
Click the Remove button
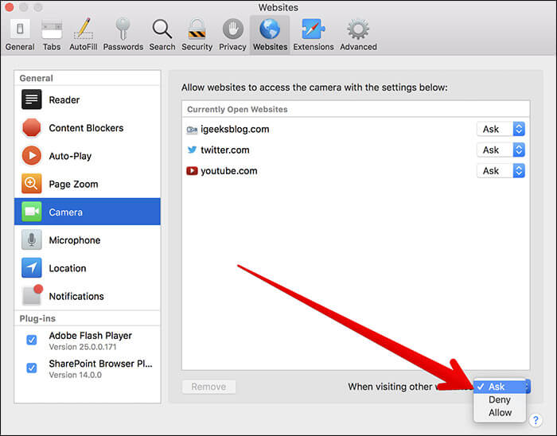pyautogui.click(x=208, y=387)
